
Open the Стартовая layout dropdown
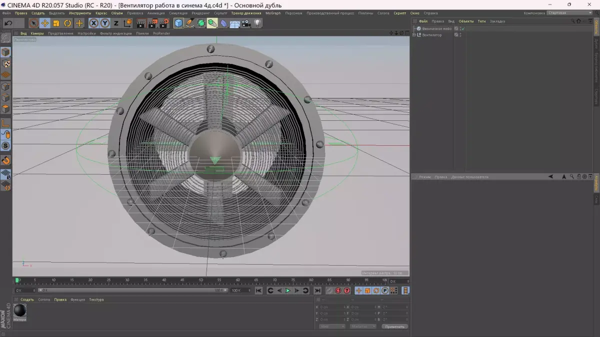coord(568,13)
